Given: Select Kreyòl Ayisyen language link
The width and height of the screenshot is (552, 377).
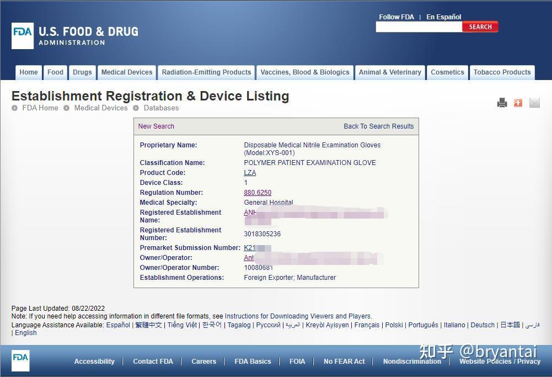Looking at the screenshot, I should pyautogui.click(x=328, y=325).
